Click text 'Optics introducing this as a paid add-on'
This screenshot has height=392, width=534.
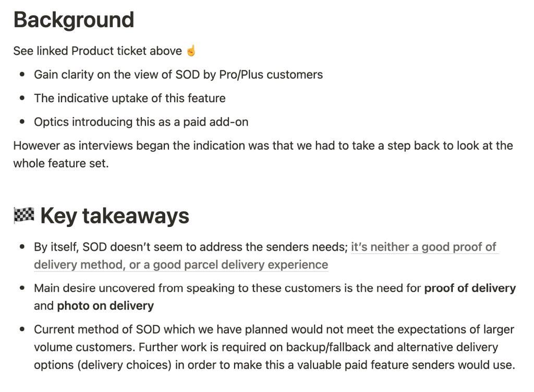coord(141,122)
